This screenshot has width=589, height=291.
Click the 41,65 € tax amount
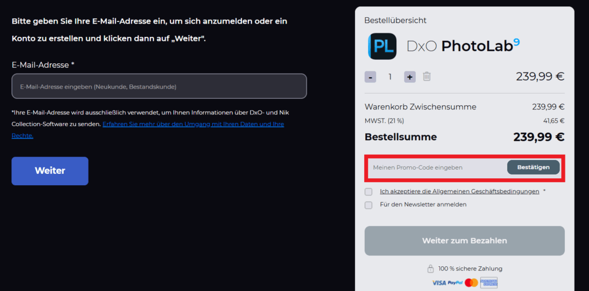[x=554, y=121]
